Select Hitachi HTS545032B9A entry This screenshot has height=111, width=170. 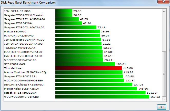pos(20,93)
